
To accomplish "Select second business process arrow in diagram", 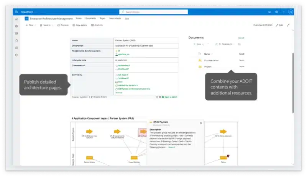I will 117,131.
